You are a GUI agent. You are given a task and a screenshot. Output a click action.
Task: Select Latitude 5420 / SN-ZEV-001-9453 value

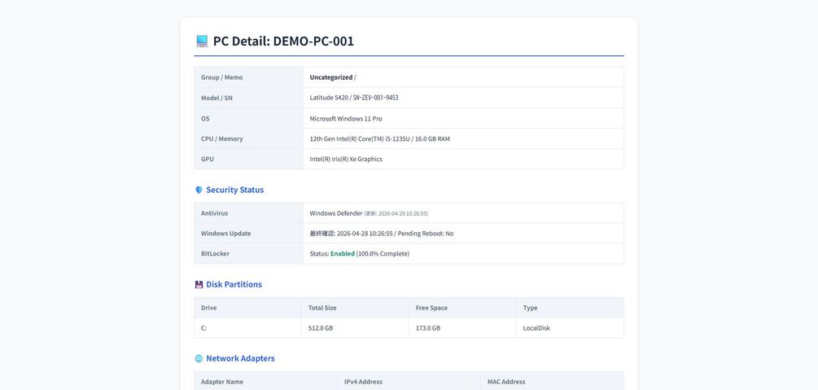click(x=354, y=98)
